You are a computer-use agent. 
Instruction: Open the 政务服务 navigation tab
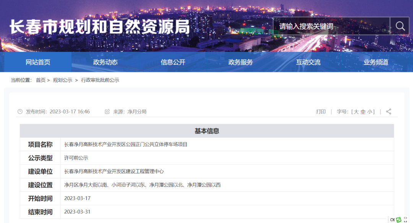pos(241,62)
